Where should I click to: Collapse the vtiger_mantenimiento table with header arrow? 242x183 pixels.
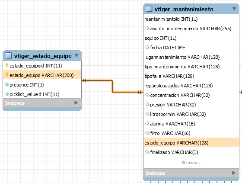click(x=234, y=9)
